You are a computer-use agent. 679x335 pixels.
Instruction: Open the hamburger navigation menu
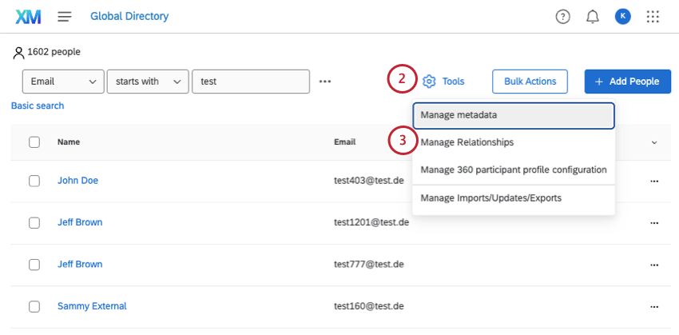(65, 17)
